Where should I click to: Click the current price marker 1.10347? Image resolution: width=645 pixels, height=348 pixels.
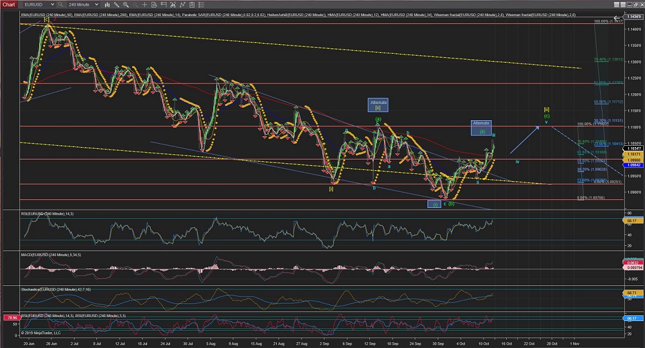pyautogui.click(x=633, y=148)
